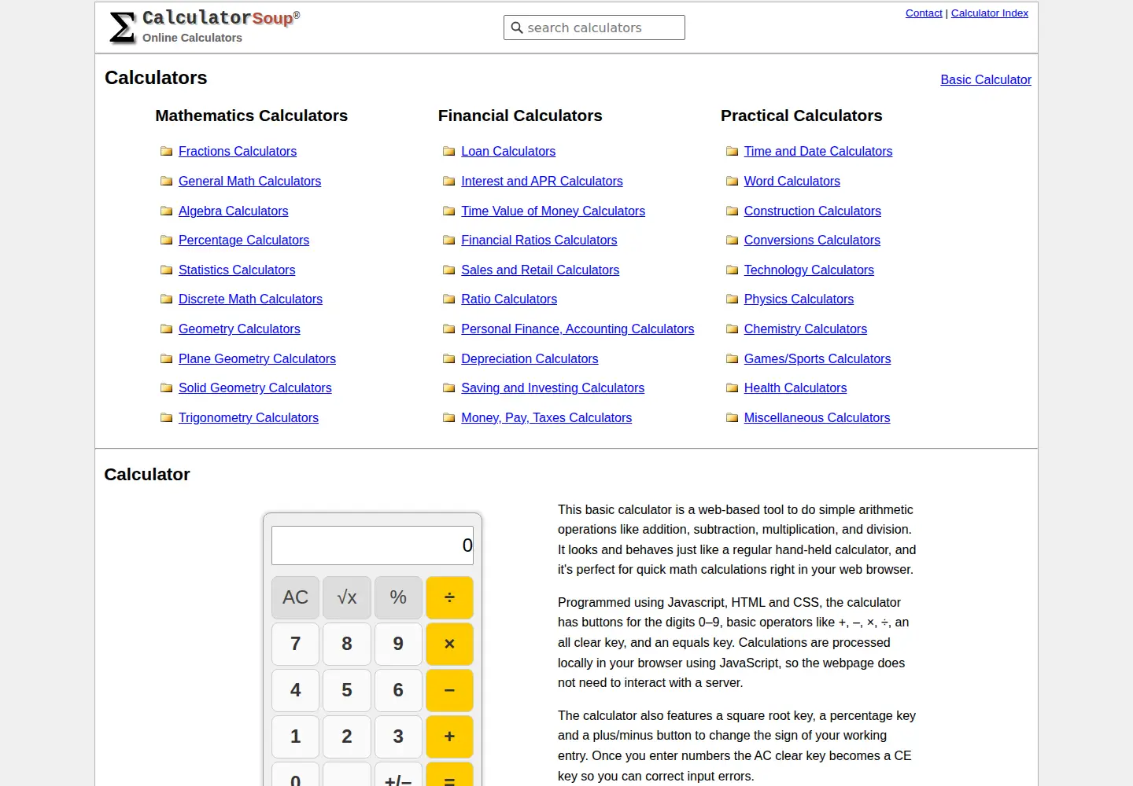Tap the square root key
The width and height of the screenshot is (1133, 786).
tap(347, 597)
